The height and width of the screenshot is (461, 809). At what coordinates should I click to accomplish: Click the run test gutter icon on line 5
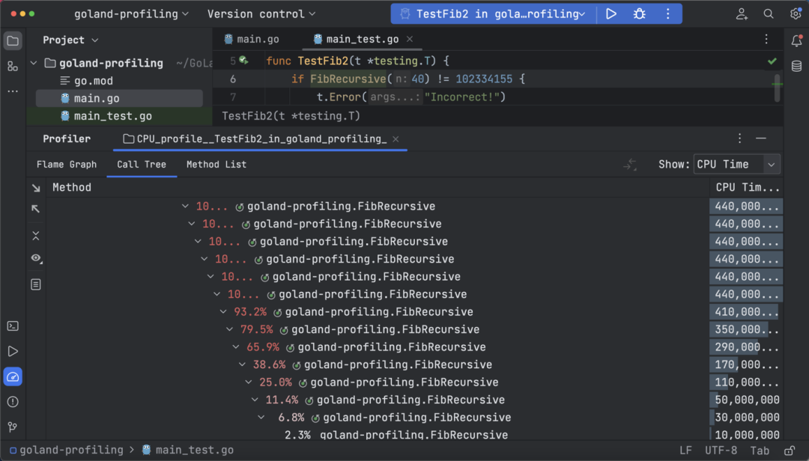tap(243, 61)
